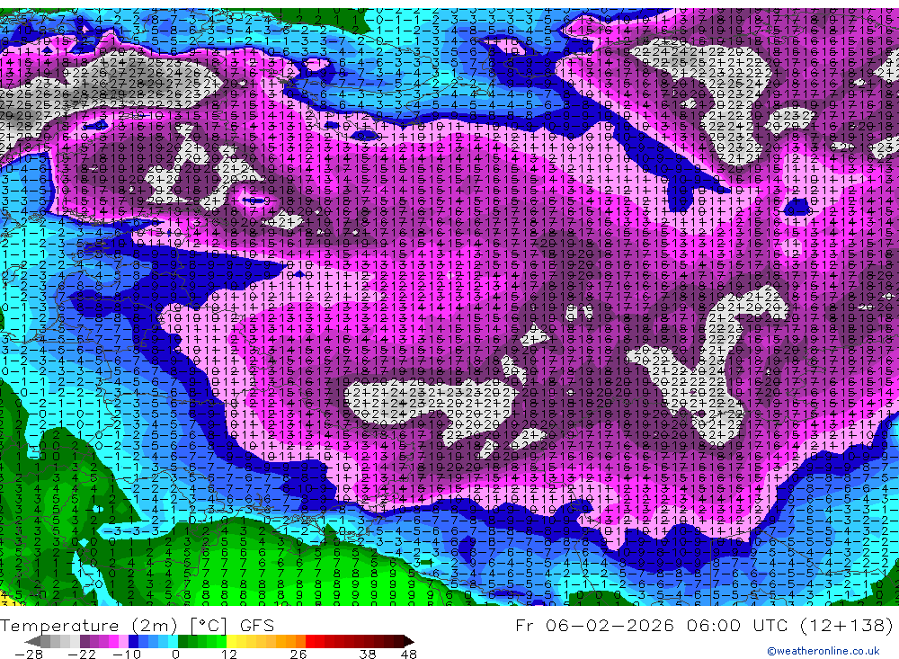Click the 38 value on color scale
This screenshot has height=659, width=899.
coord(368,654)
